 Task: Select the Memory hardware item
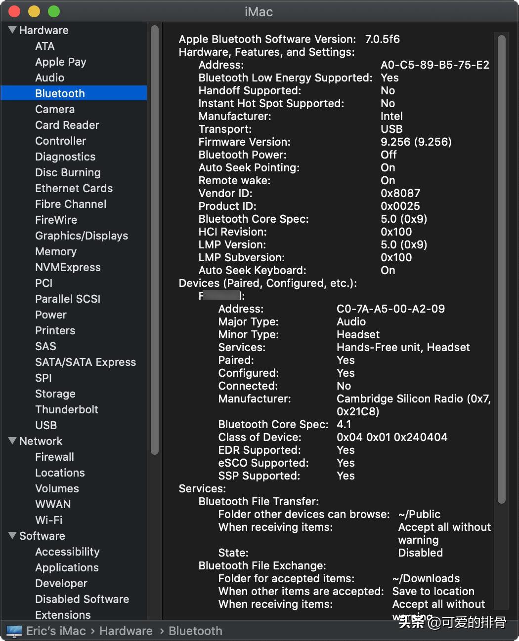pyautogui.click(x=56, y=251)
